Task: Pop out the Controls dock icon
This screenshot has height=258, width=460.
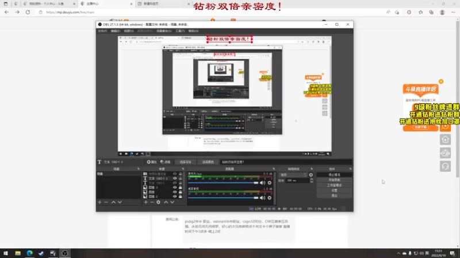Action: (350, 169)
